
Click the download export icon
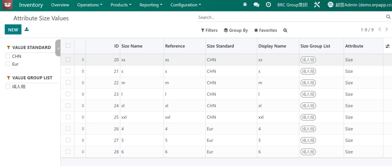point(27,29)
